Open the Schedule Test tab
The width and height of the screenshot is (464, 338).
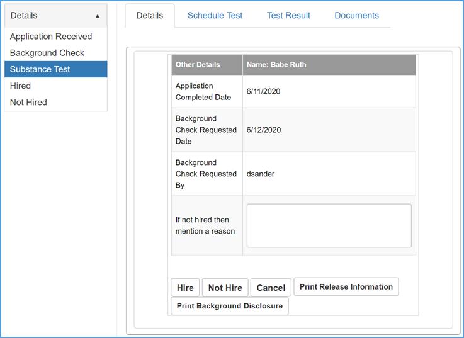coord(215,16)
